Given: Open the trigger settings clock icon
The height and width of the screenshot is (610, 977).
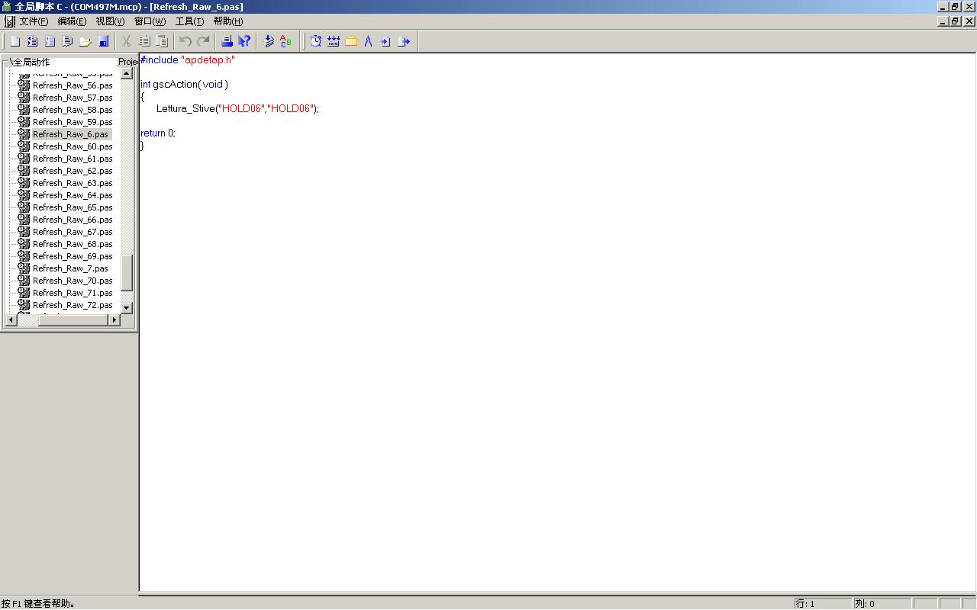Looking at the screenshot, I should 315,41.
